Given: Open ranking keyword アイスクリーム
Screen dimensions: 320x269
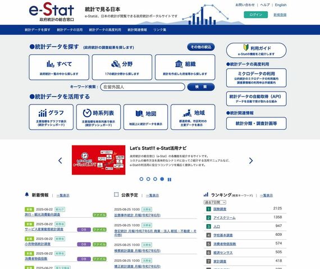Looking at the screenshot, I should tap(225, 218).
